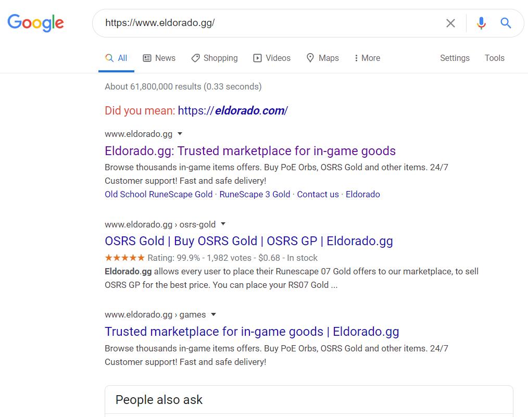Click the Google logo
Screen dimensions: 528x417
click(36, 23)
